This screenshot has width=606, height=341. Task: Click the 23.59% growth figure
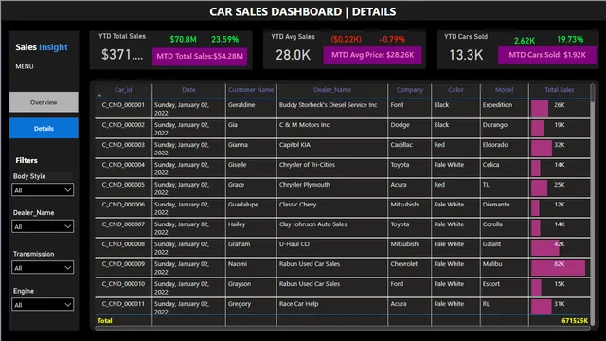[225, 40]
